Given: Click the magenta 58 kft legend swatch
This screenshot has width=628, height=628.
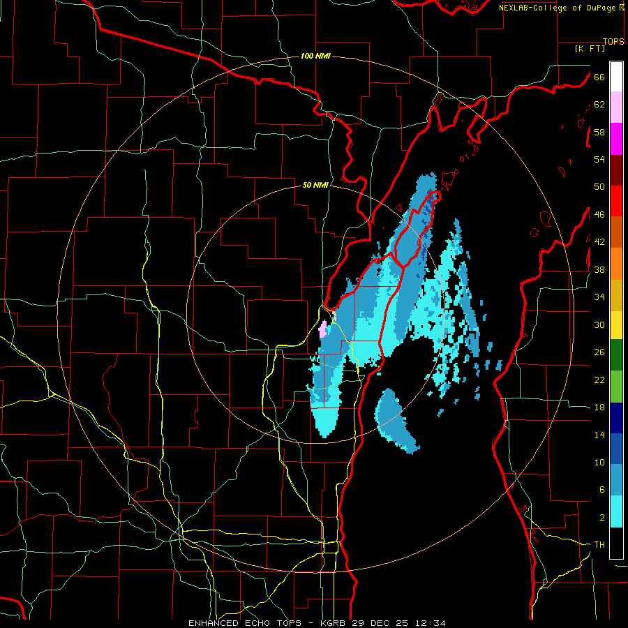Looking at the screenshot, I should coord(616,139).
